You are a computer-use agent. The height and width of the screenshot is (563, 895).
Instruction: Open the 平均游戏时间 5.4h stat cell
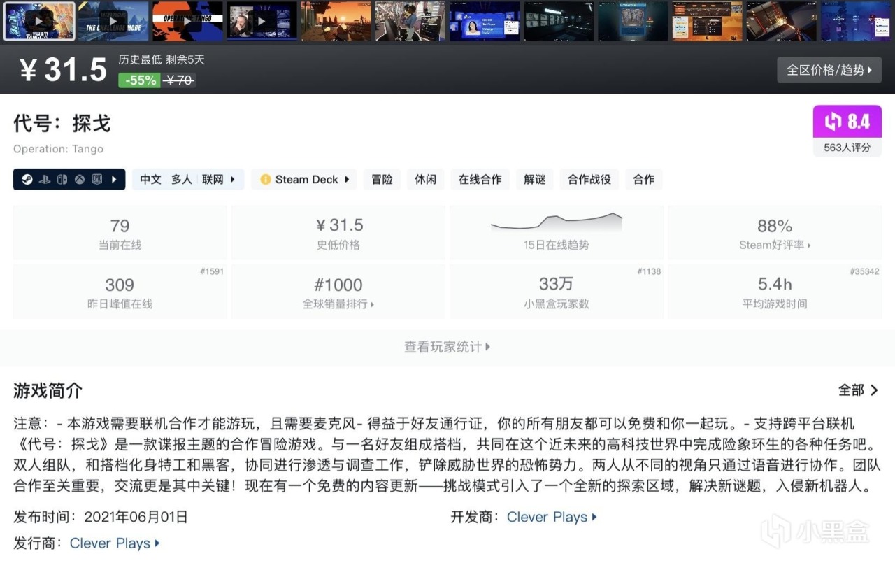tap(775, 292)
